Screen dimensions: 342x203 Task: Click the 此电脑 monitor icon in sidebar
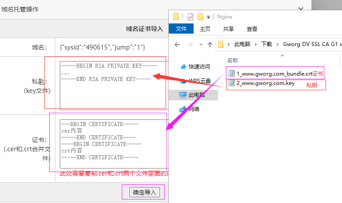(183, 95)
